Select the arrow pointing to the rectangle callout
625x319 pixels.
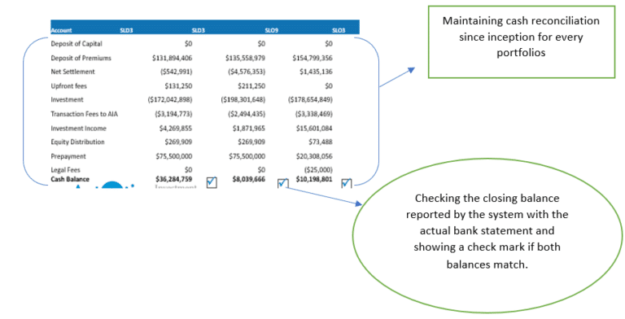(x=397, y=77)
